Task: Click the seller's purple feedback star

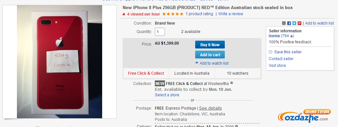Action: [x=291, y=36]
